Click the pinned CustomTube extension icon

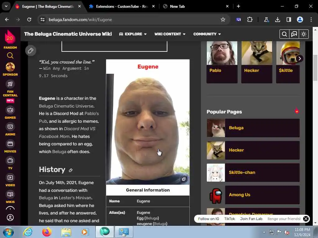(238, 20)
